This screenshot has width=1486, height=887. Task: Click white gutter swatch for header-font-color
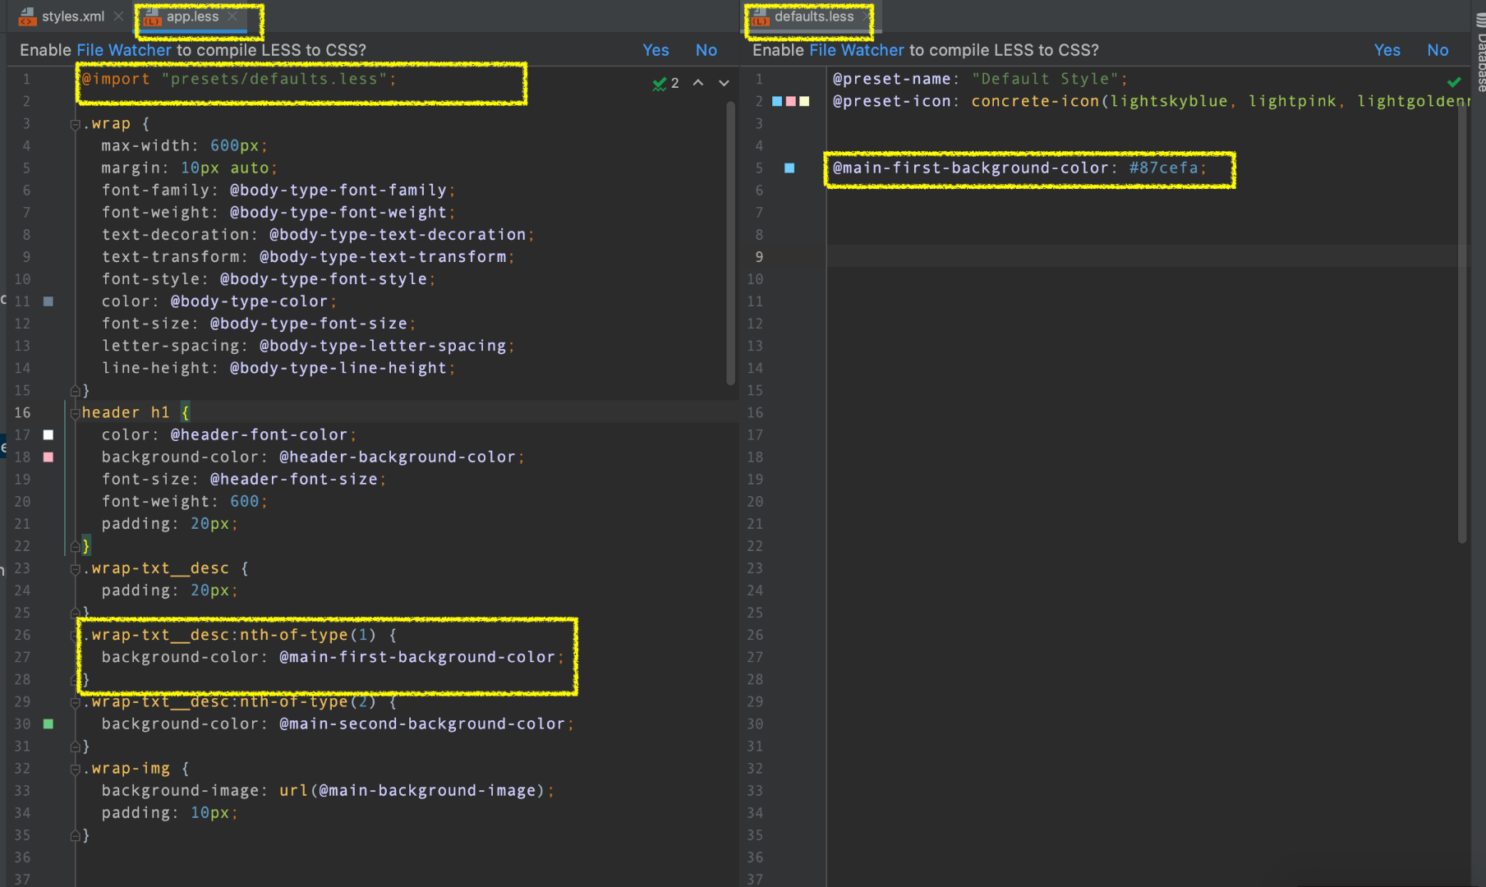pos(48,434)
